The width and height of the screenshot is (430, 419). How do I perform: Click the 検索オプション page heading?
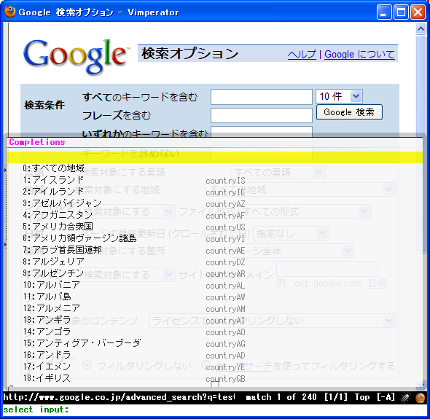coord(189,53)
